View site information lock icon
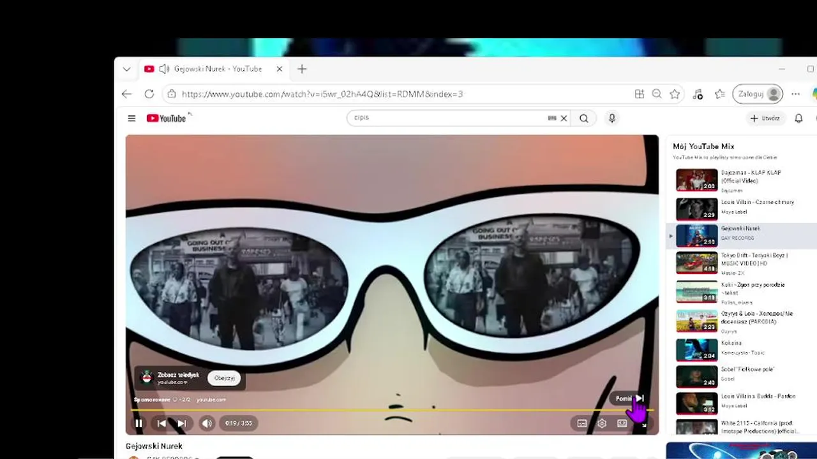Screen dimensions: 817x459 (x=171, y=94)
